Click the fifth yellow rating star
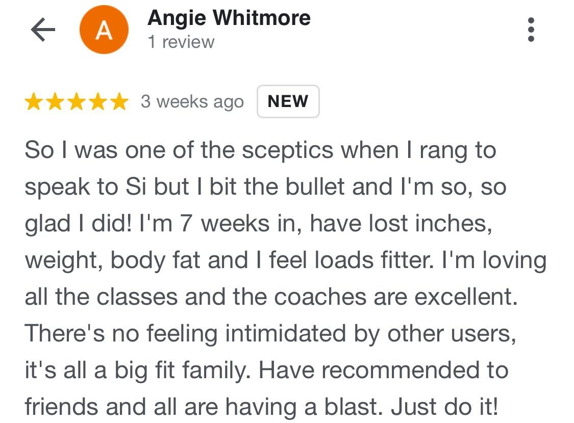The image size is (574, 423). 119,102
